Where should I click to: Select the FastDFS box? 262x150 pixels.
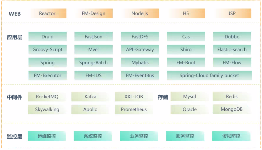140,36
